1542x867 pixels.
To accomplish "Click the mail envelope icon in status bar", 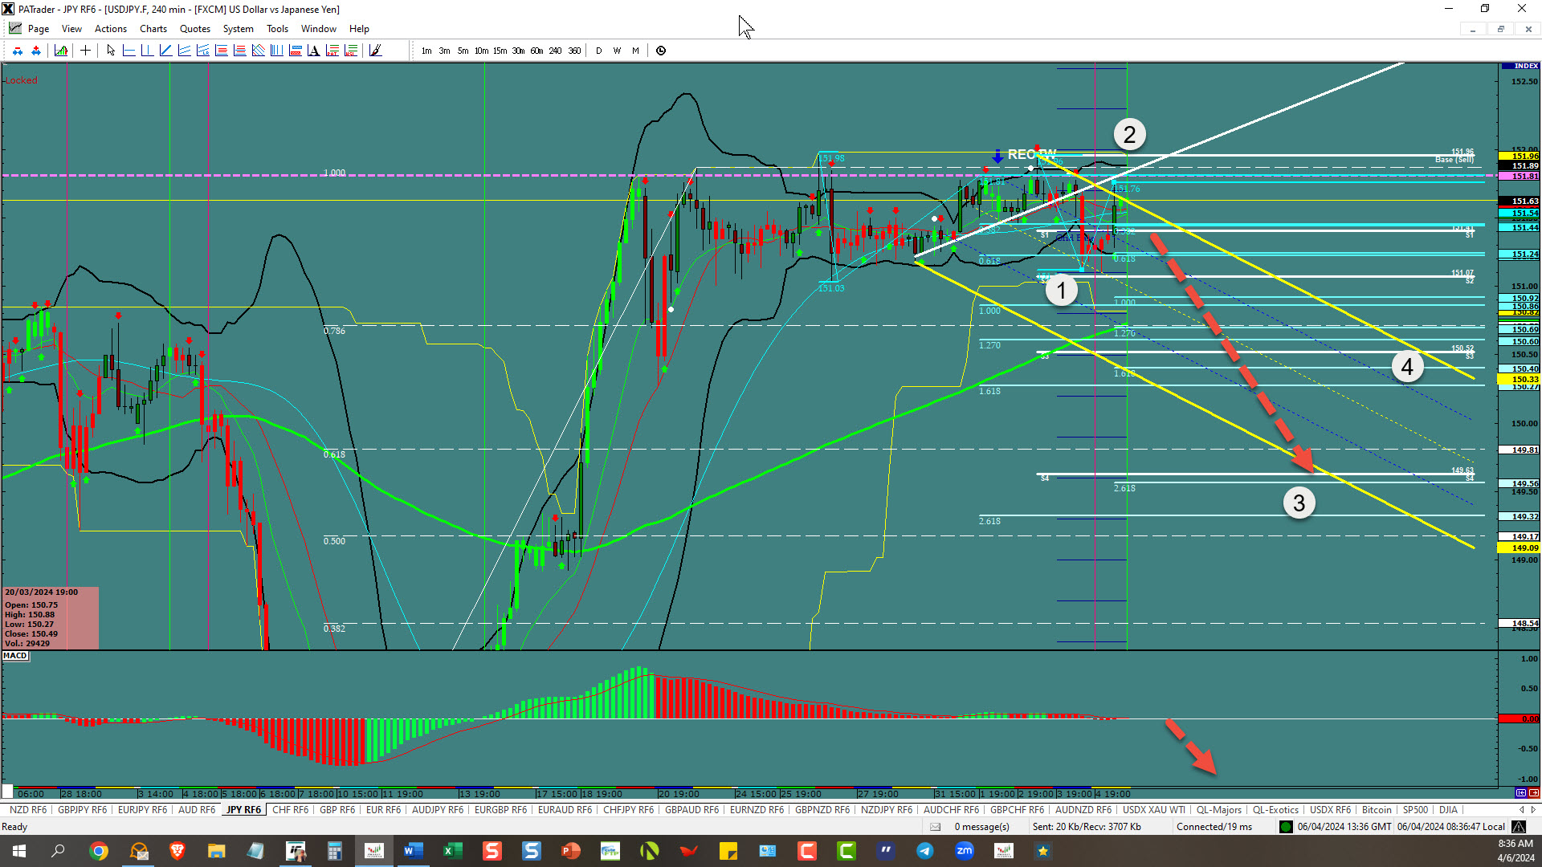I will point(935,827).
